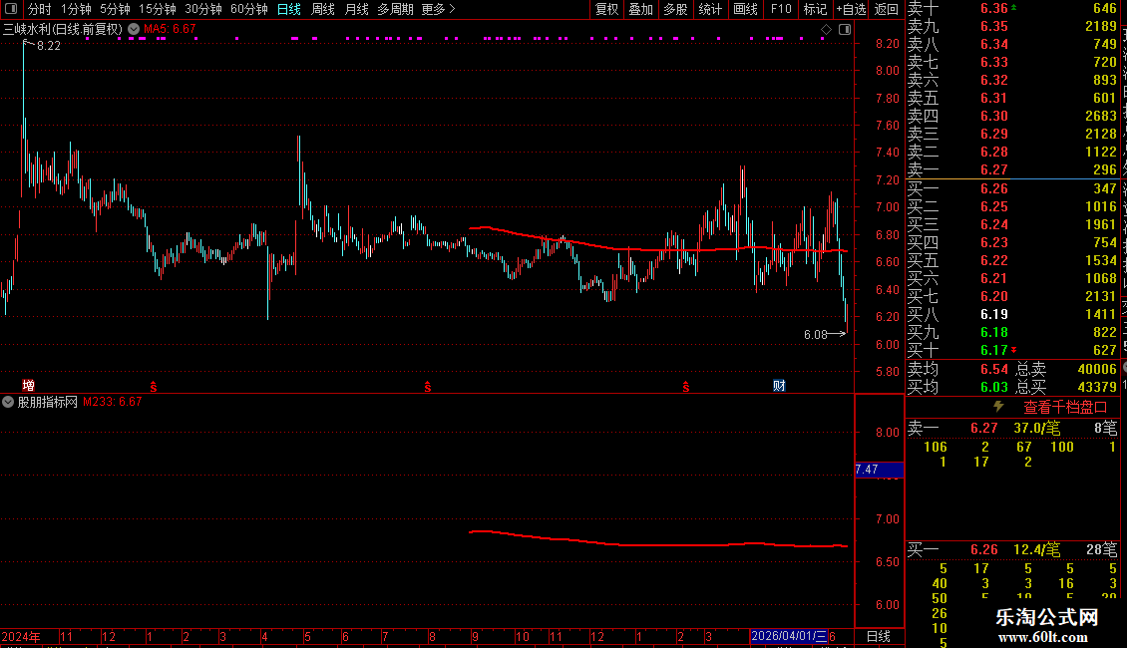This screenshot has height=648, width=1127.
Task: Select the 60分钟 period
Action: tap(248, 9)
